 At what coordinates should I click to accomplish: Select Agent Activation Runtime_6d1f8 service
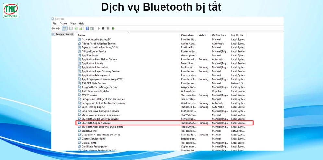[100, 47]
